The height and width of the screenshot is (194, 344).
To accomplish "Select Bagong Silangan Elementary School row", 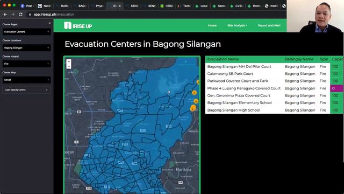I will pyautogui.click(x=274, y=103).
